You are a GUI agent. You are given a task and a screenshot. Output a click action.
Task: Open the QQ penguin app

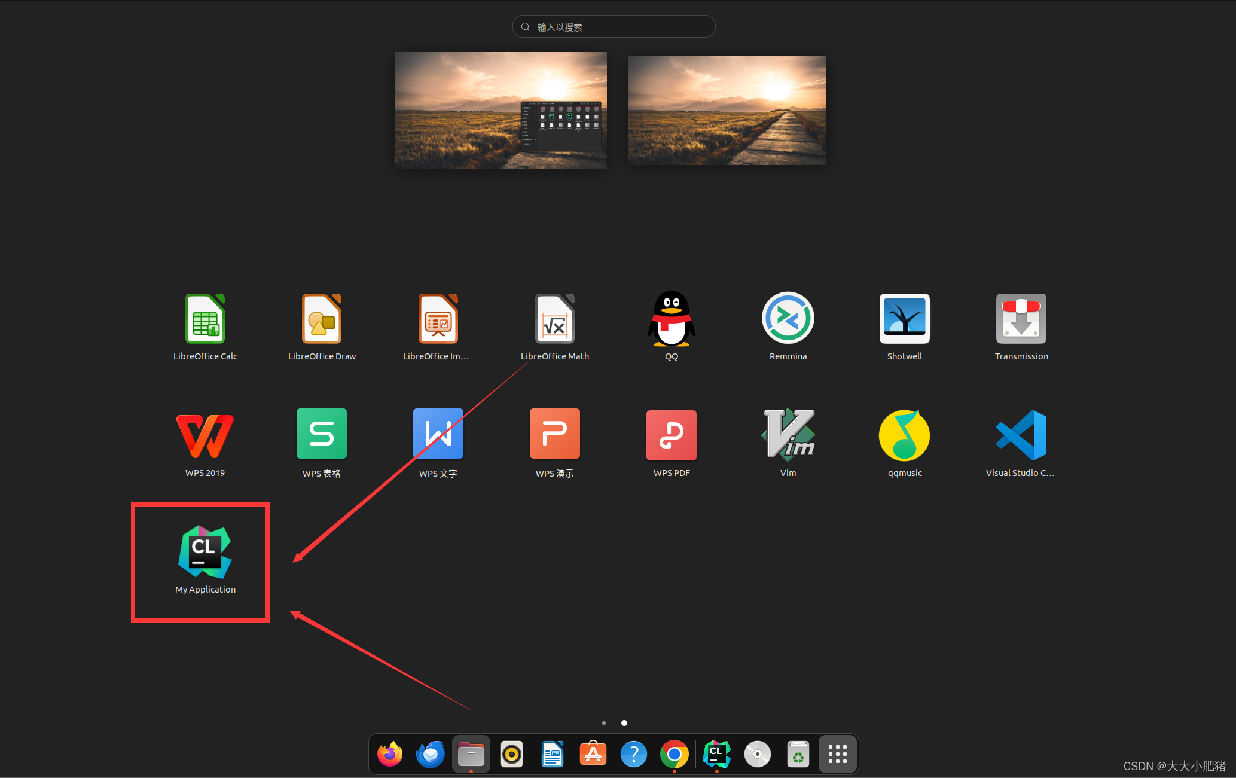click(672, 327)
